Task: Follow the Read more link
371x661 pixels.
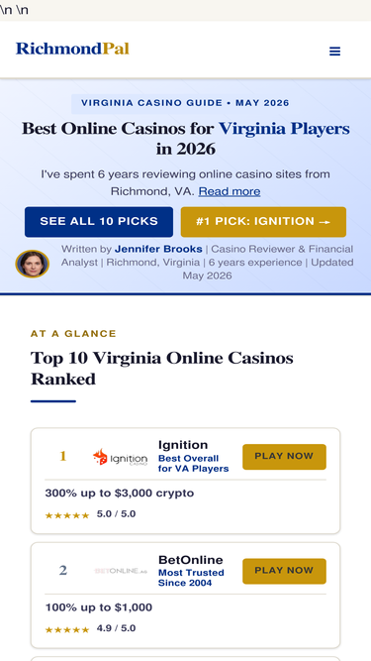Action: click(230, 191)
